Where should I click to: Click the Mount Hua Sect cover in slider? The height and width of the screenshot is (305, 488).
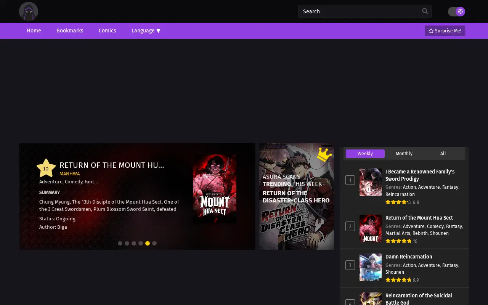(x=215, y=189)
